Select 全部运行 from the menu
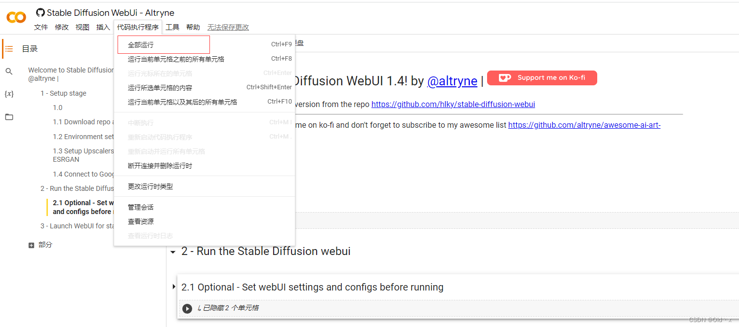This screenshot has height=327, width=739. [x=205, y=44]
